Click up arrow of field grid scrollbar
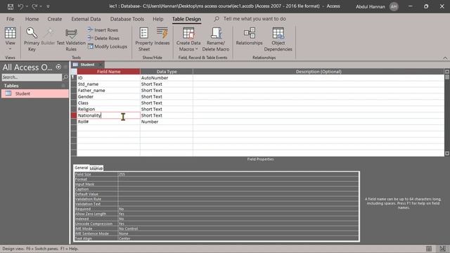Screen dimensions: 450x253 pos(447,71)
